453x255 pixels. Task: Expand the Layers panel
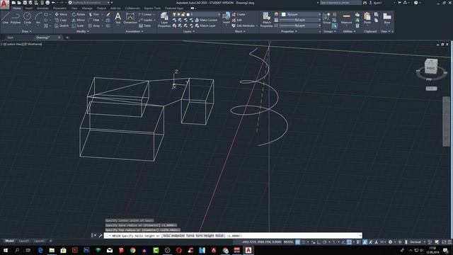pos(189,31)
